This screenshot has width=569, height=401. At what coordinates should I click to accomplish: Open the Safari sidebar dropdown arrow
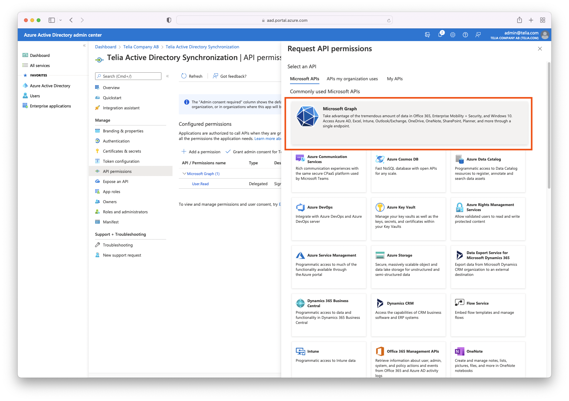tap(60, 20)
